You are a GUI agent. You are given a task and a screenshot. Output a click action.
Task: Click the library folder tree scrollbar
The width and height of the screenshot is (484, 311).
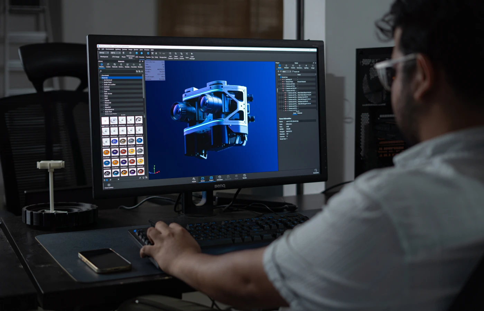coord(143,86)
